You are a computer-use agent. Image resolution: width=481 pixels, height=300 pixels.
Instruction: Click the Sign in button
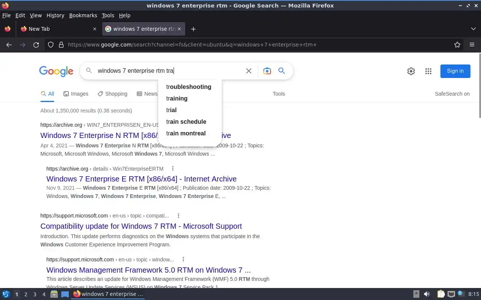tap(455, 71)
